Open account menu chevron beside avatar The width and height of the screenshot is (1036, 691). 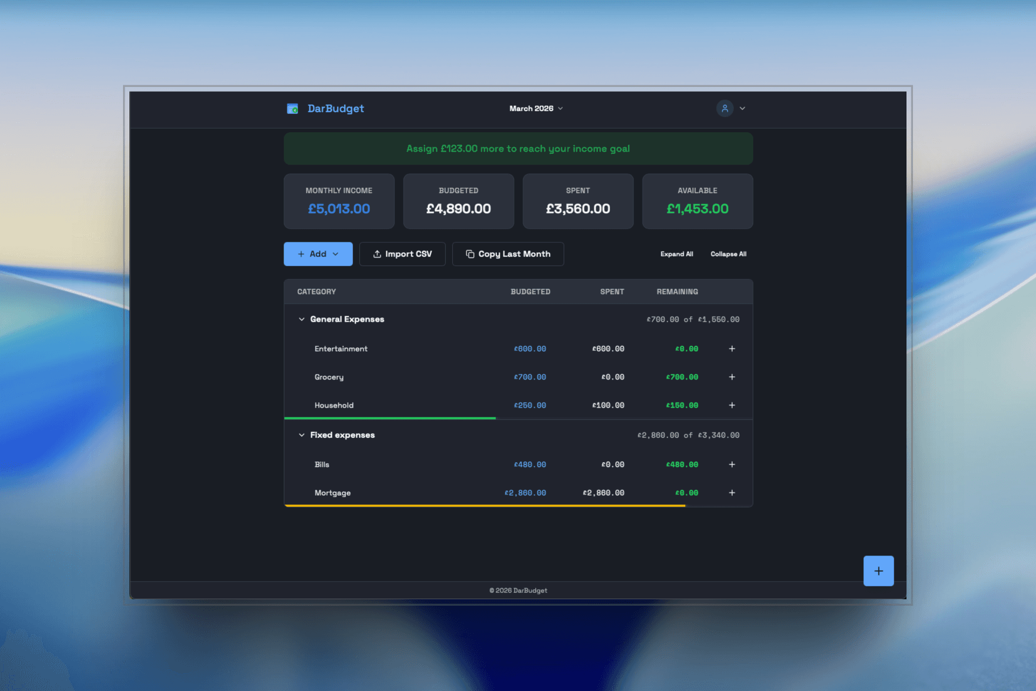pyautogui.click(x=742, y=109)
